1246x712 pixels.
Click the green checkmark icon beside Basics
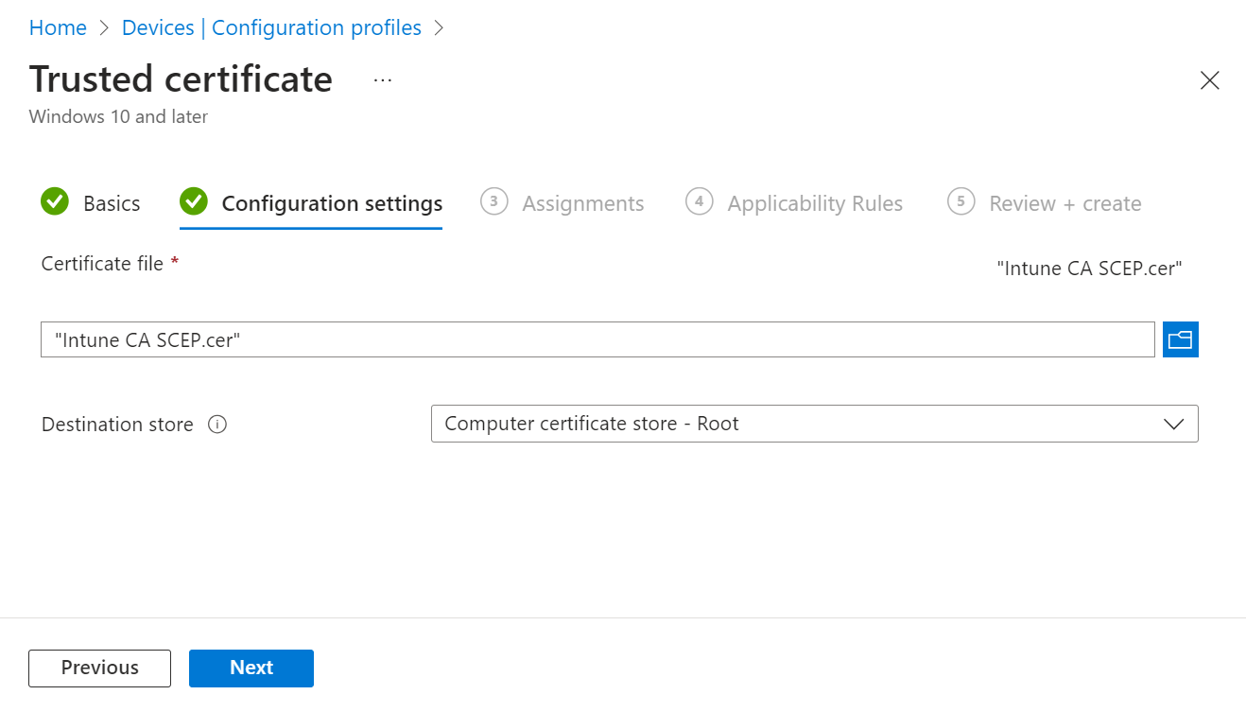(x=55, y=201)
